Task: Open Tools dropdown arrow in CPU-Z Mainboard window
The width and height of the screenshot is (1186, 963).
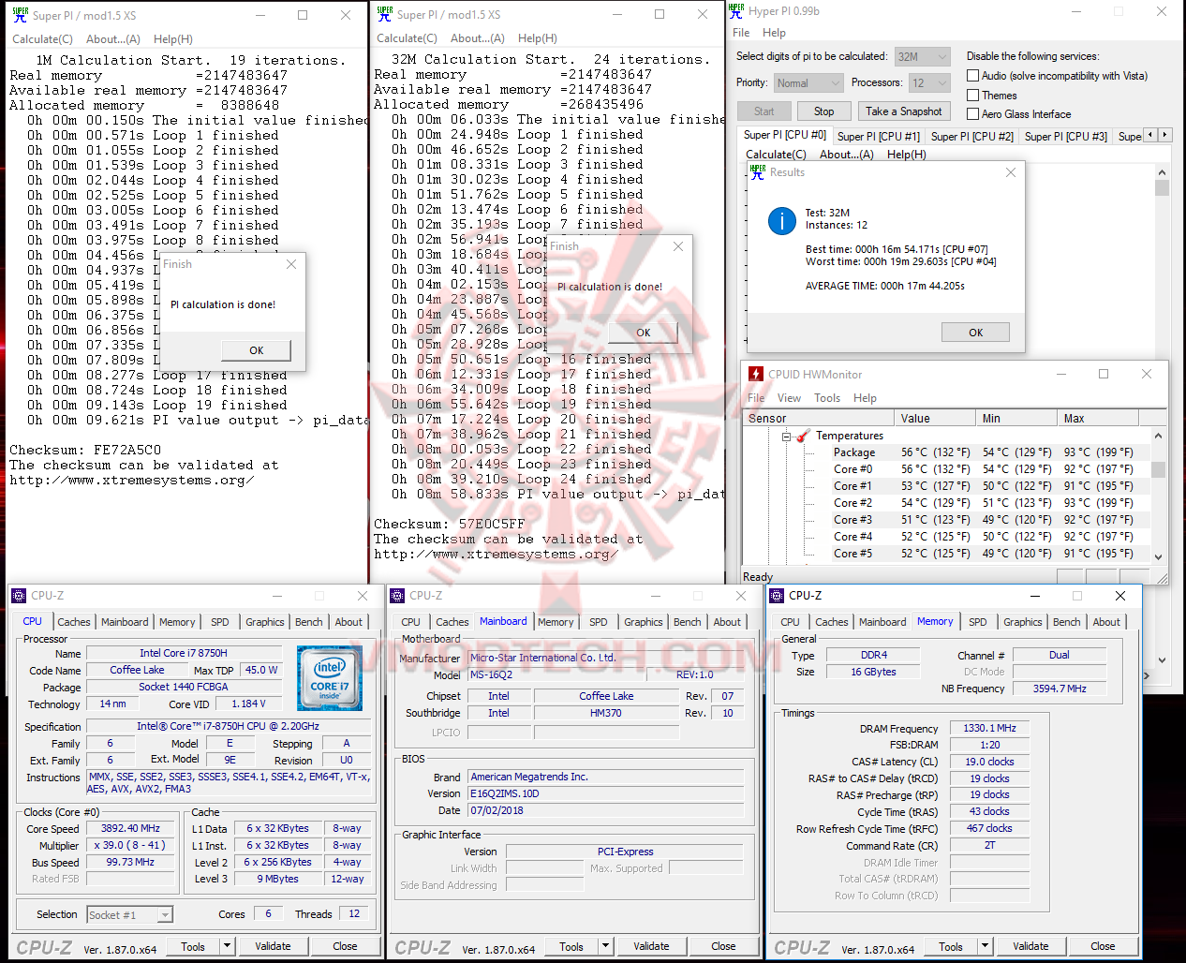Action: tap(605, 946)
